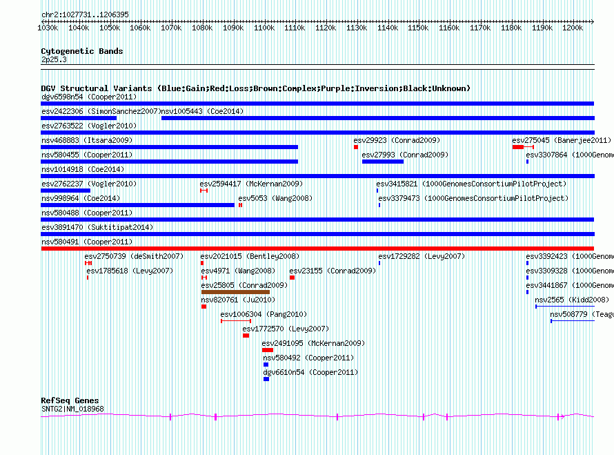Select the esv27993 (Conrad2009) blue bar
This screenshot has height=455, width=614.
(383, 162)
